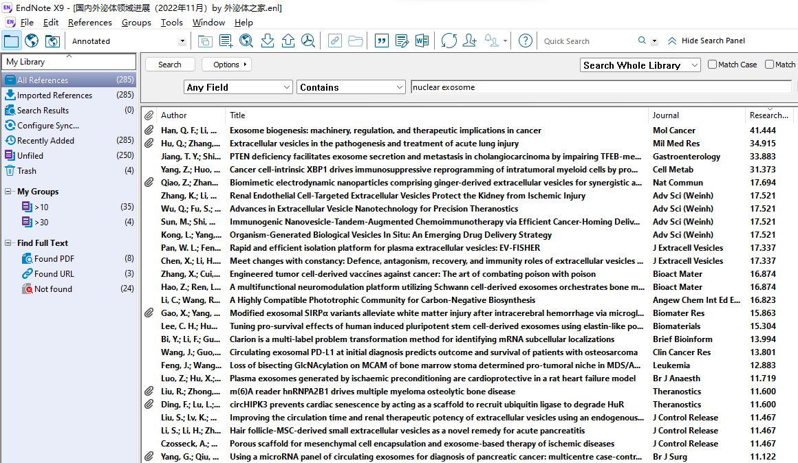798x463 pixels.
Task: Toggle the Match Case checkbox
Action: pos(713,65)
